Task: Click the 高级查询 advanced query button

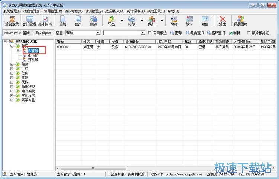Action: tap(216, 33)
